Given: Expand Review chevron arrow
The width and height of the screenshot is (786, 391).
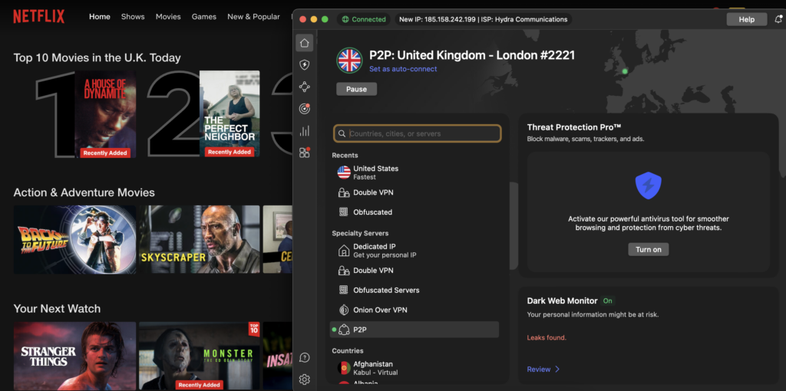Looking at the screenshot, I should pyautogui.click(x=557, y=370).
